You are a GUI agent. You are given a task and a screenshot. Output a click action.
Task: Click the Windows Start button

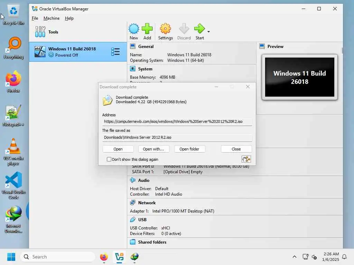coord(11,257)
